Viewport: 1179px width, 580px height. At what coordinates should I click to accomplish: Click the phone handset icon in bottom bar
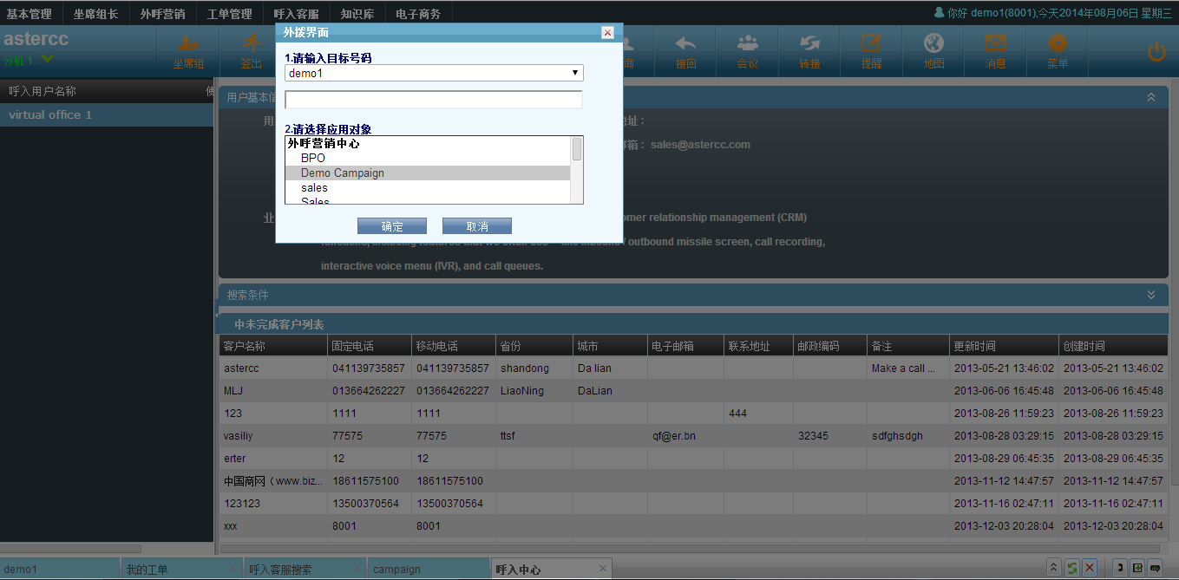[1119, 568]
